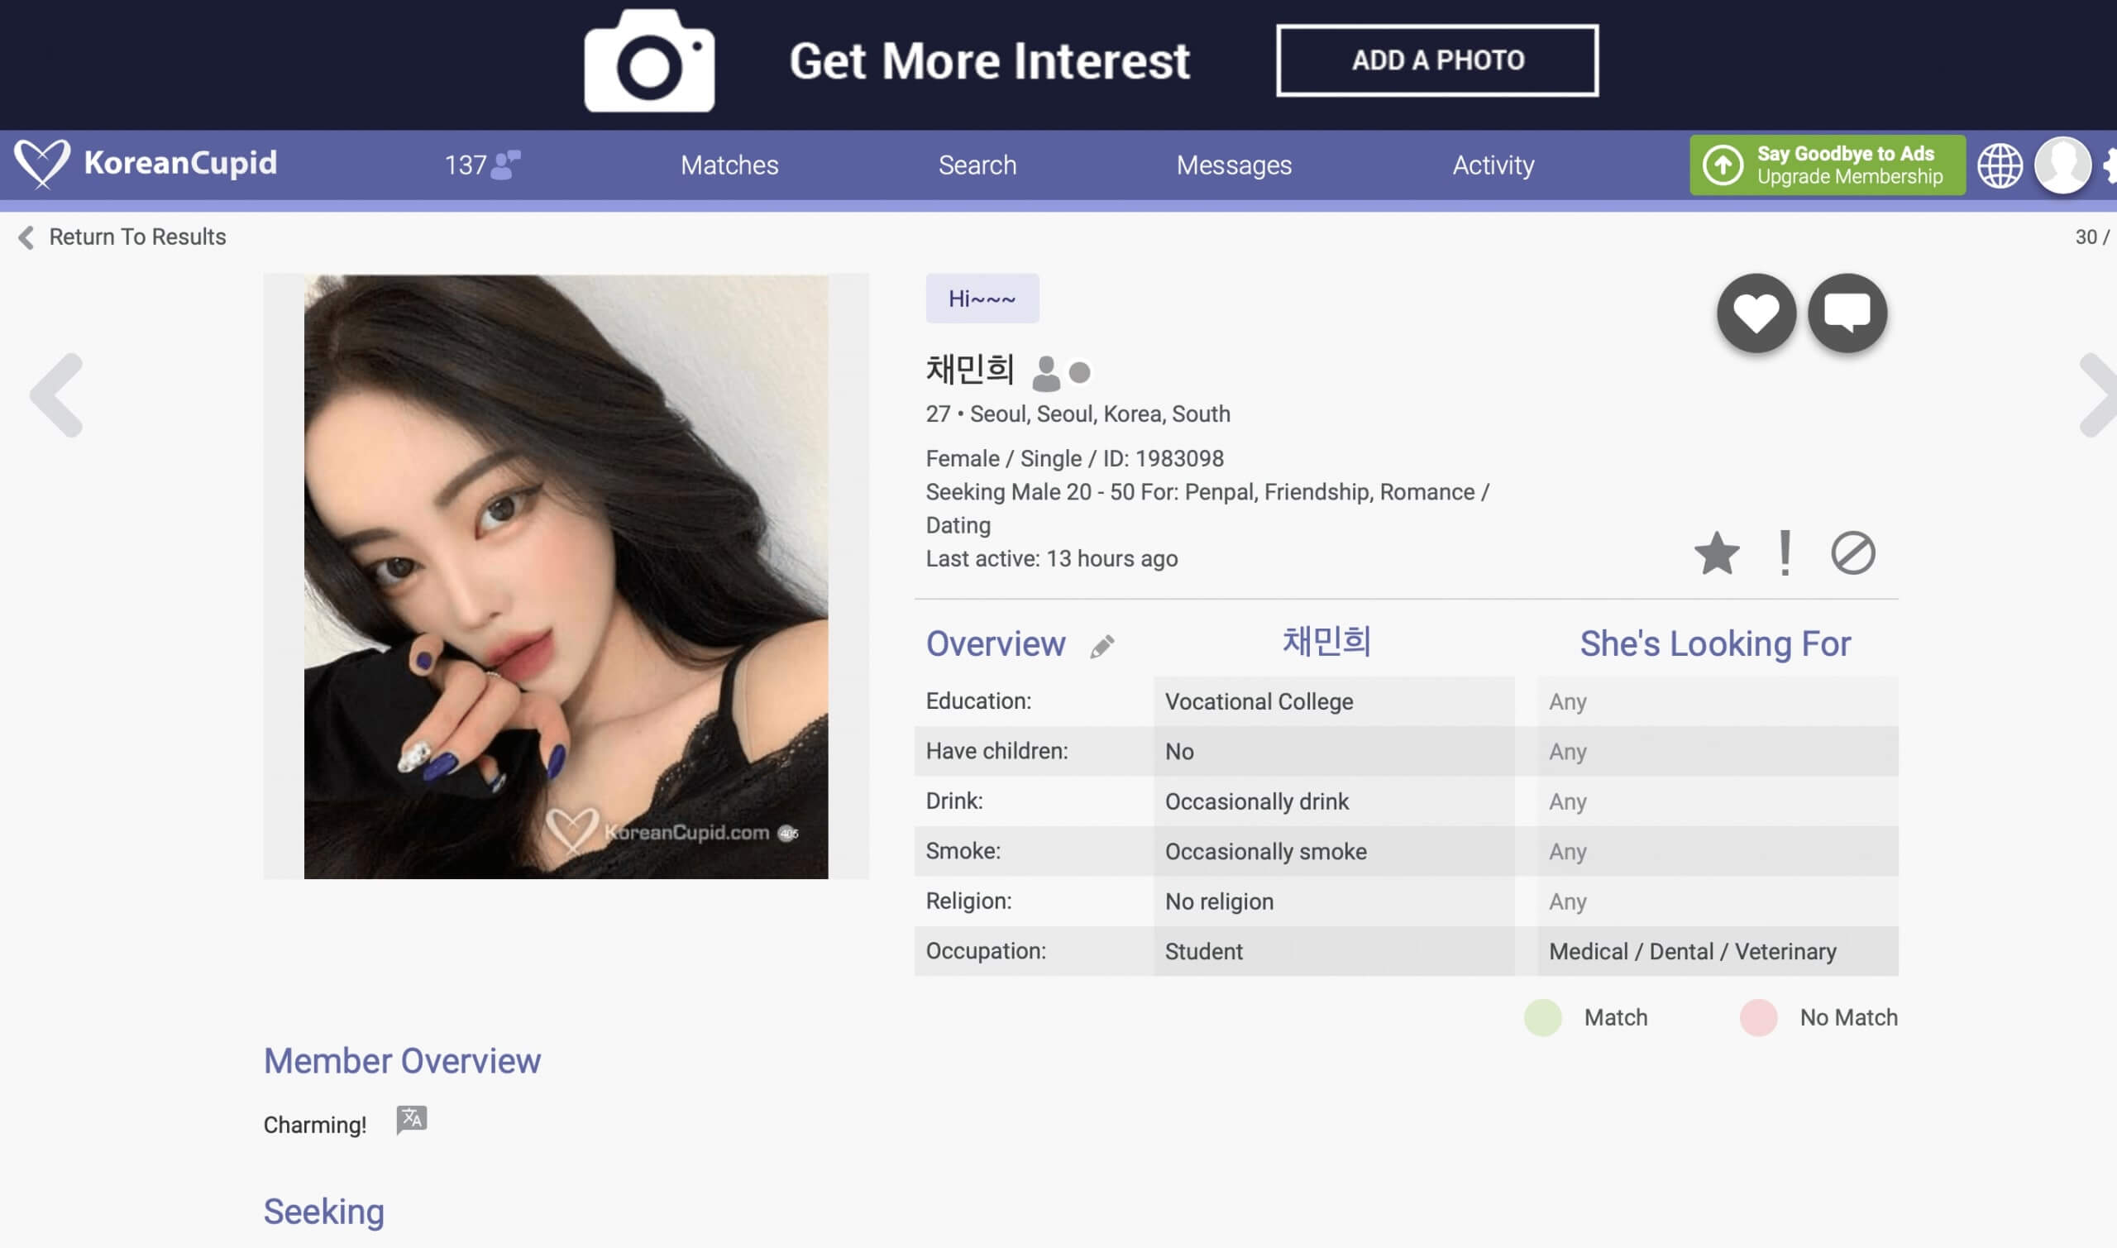Click the ADD A PHOTO button
Image resolution: width=2117 pixels, height=1248 pixels.
click(x=1437, y=60)
